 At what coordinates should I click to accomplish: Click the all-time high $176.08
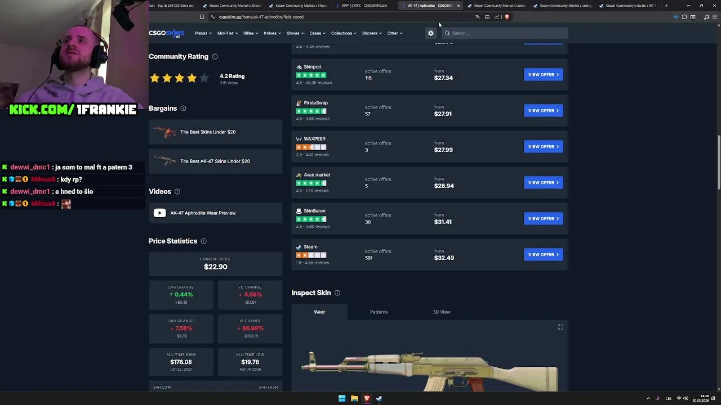click(181, 362)
